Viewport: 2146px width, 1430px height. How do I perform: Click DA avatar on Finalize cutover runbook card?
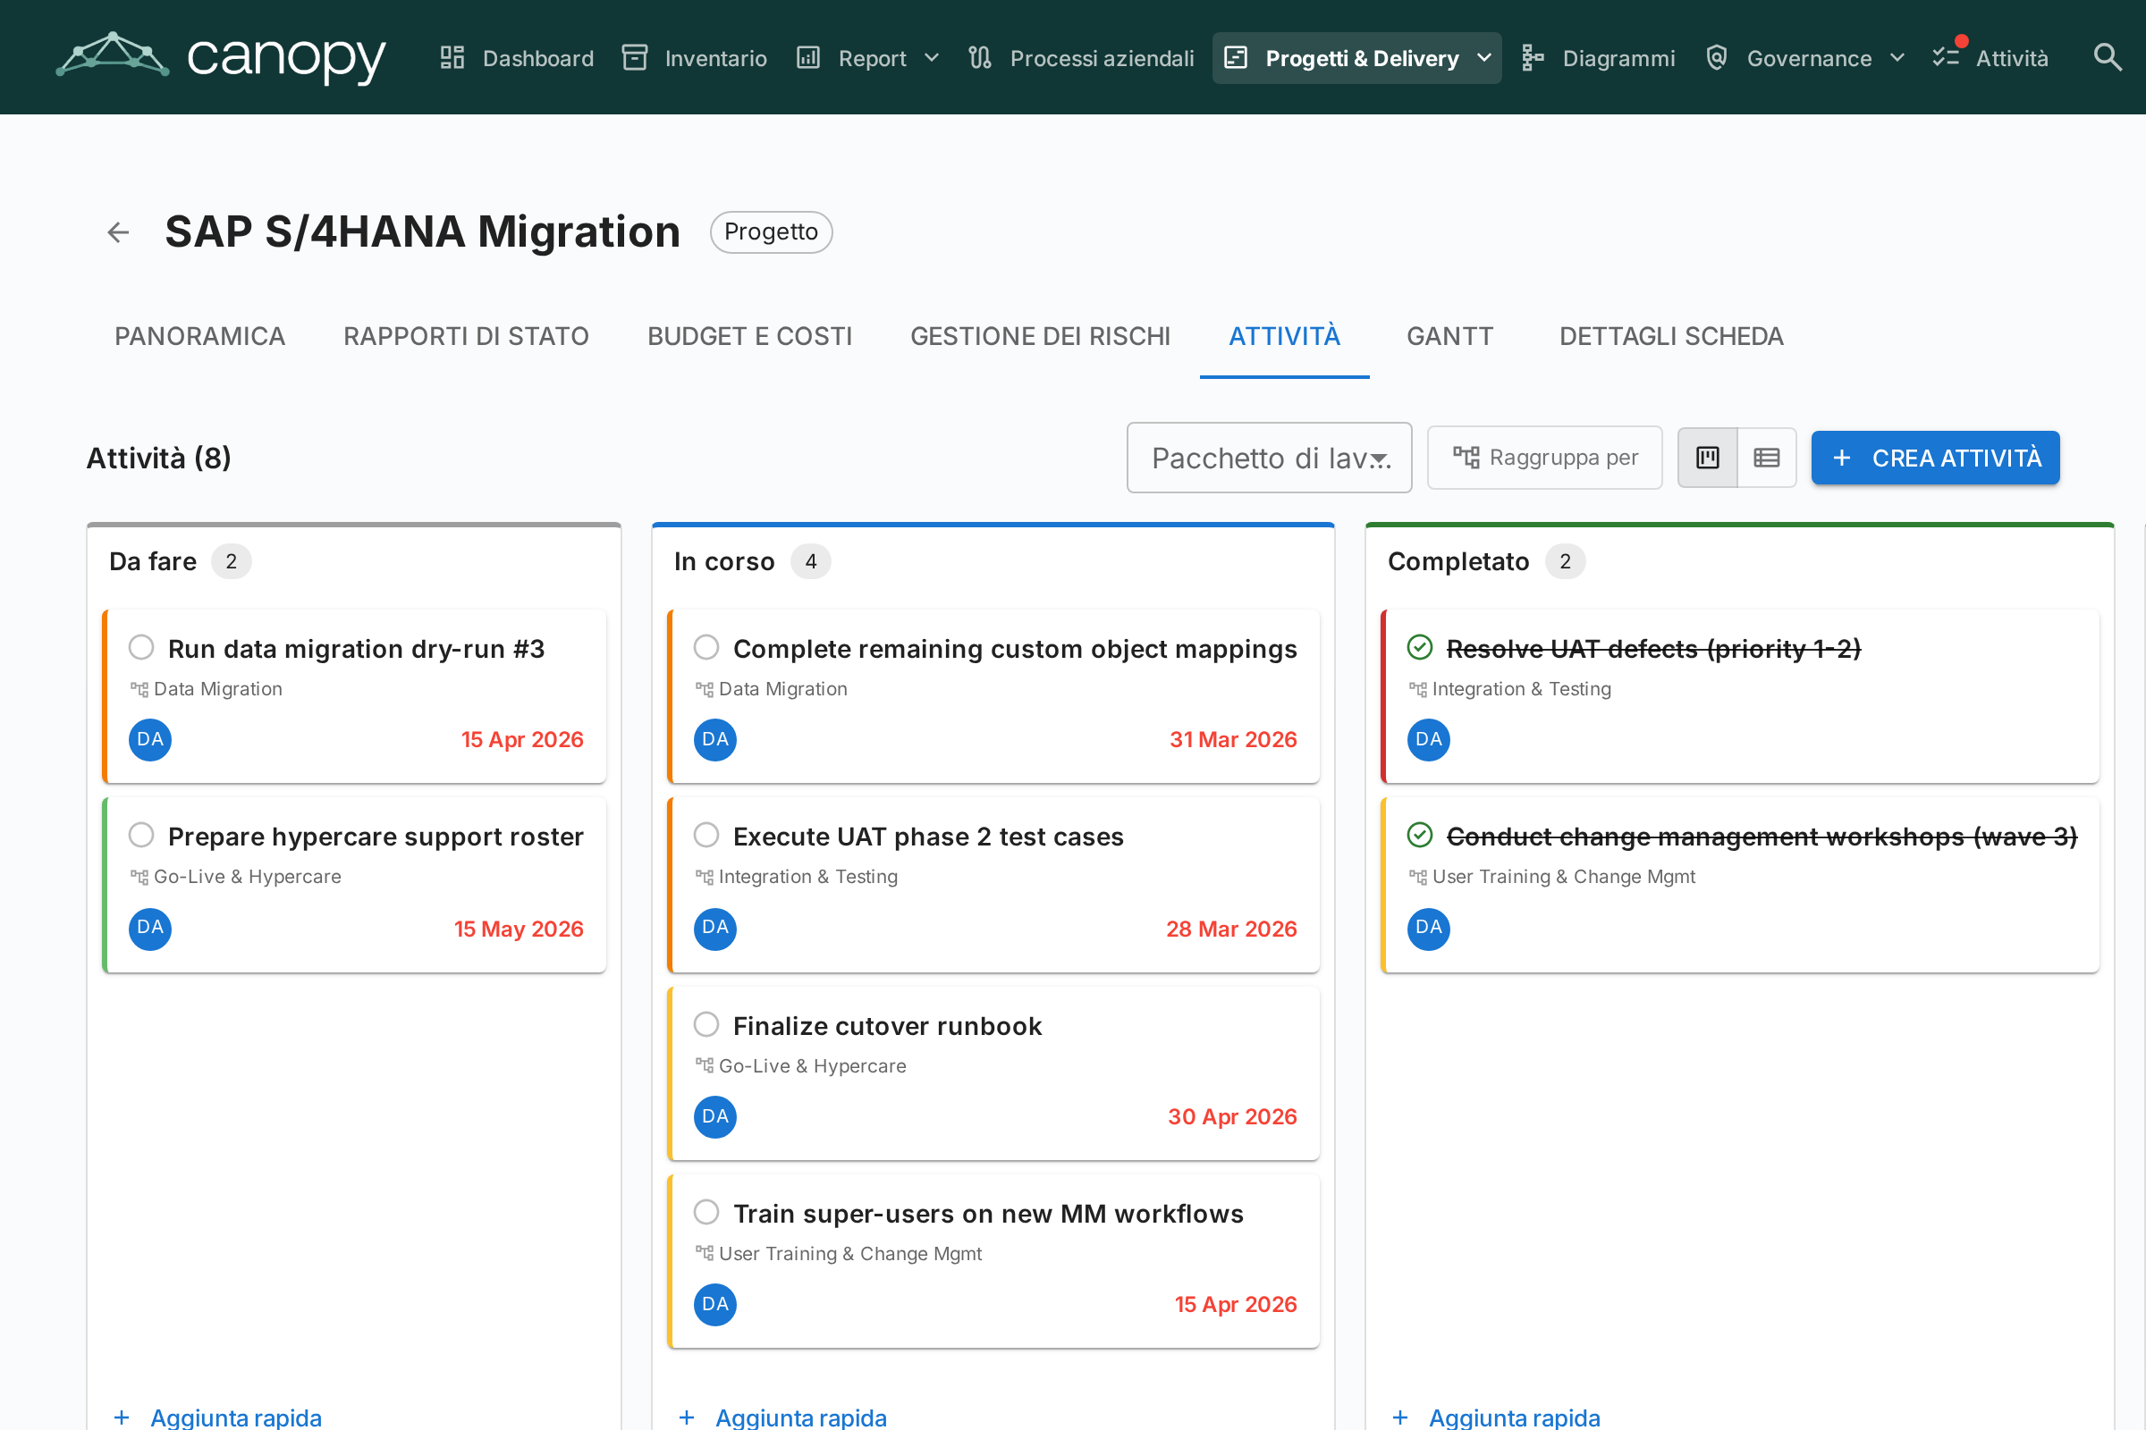[715, 1116]
